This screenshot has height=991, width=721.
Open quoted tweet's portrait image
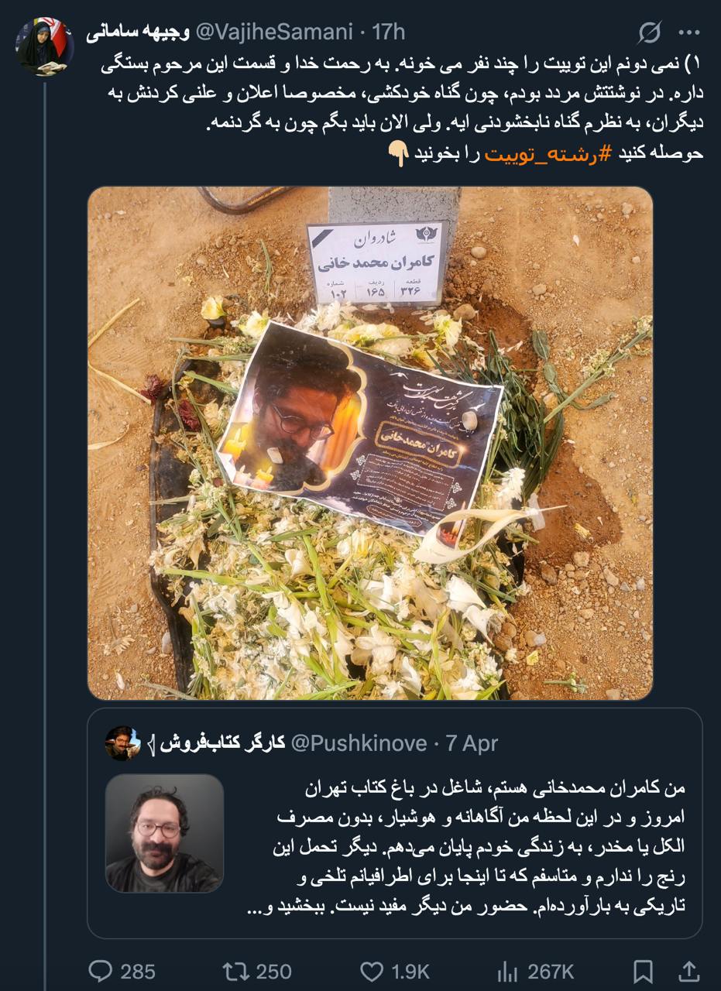pyautogui.click(x=164, y=833)
